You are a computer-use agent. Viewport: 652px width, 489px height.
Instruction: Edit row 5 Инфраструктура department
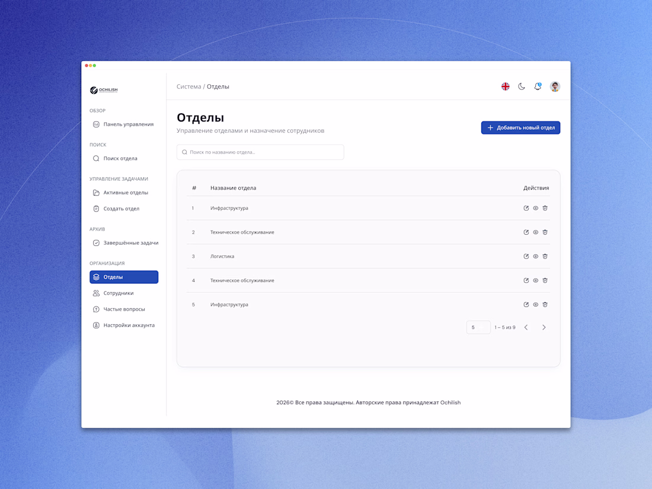(x=526, y=305)
